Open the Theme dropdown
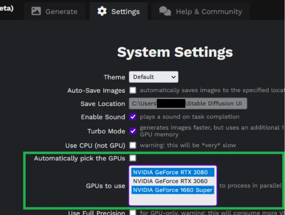 154,77
